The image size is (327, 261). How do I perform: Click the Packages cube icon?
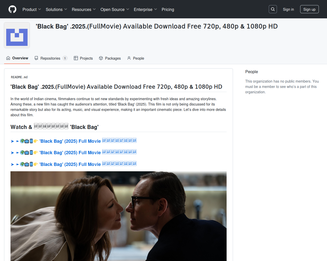[101, 58]
